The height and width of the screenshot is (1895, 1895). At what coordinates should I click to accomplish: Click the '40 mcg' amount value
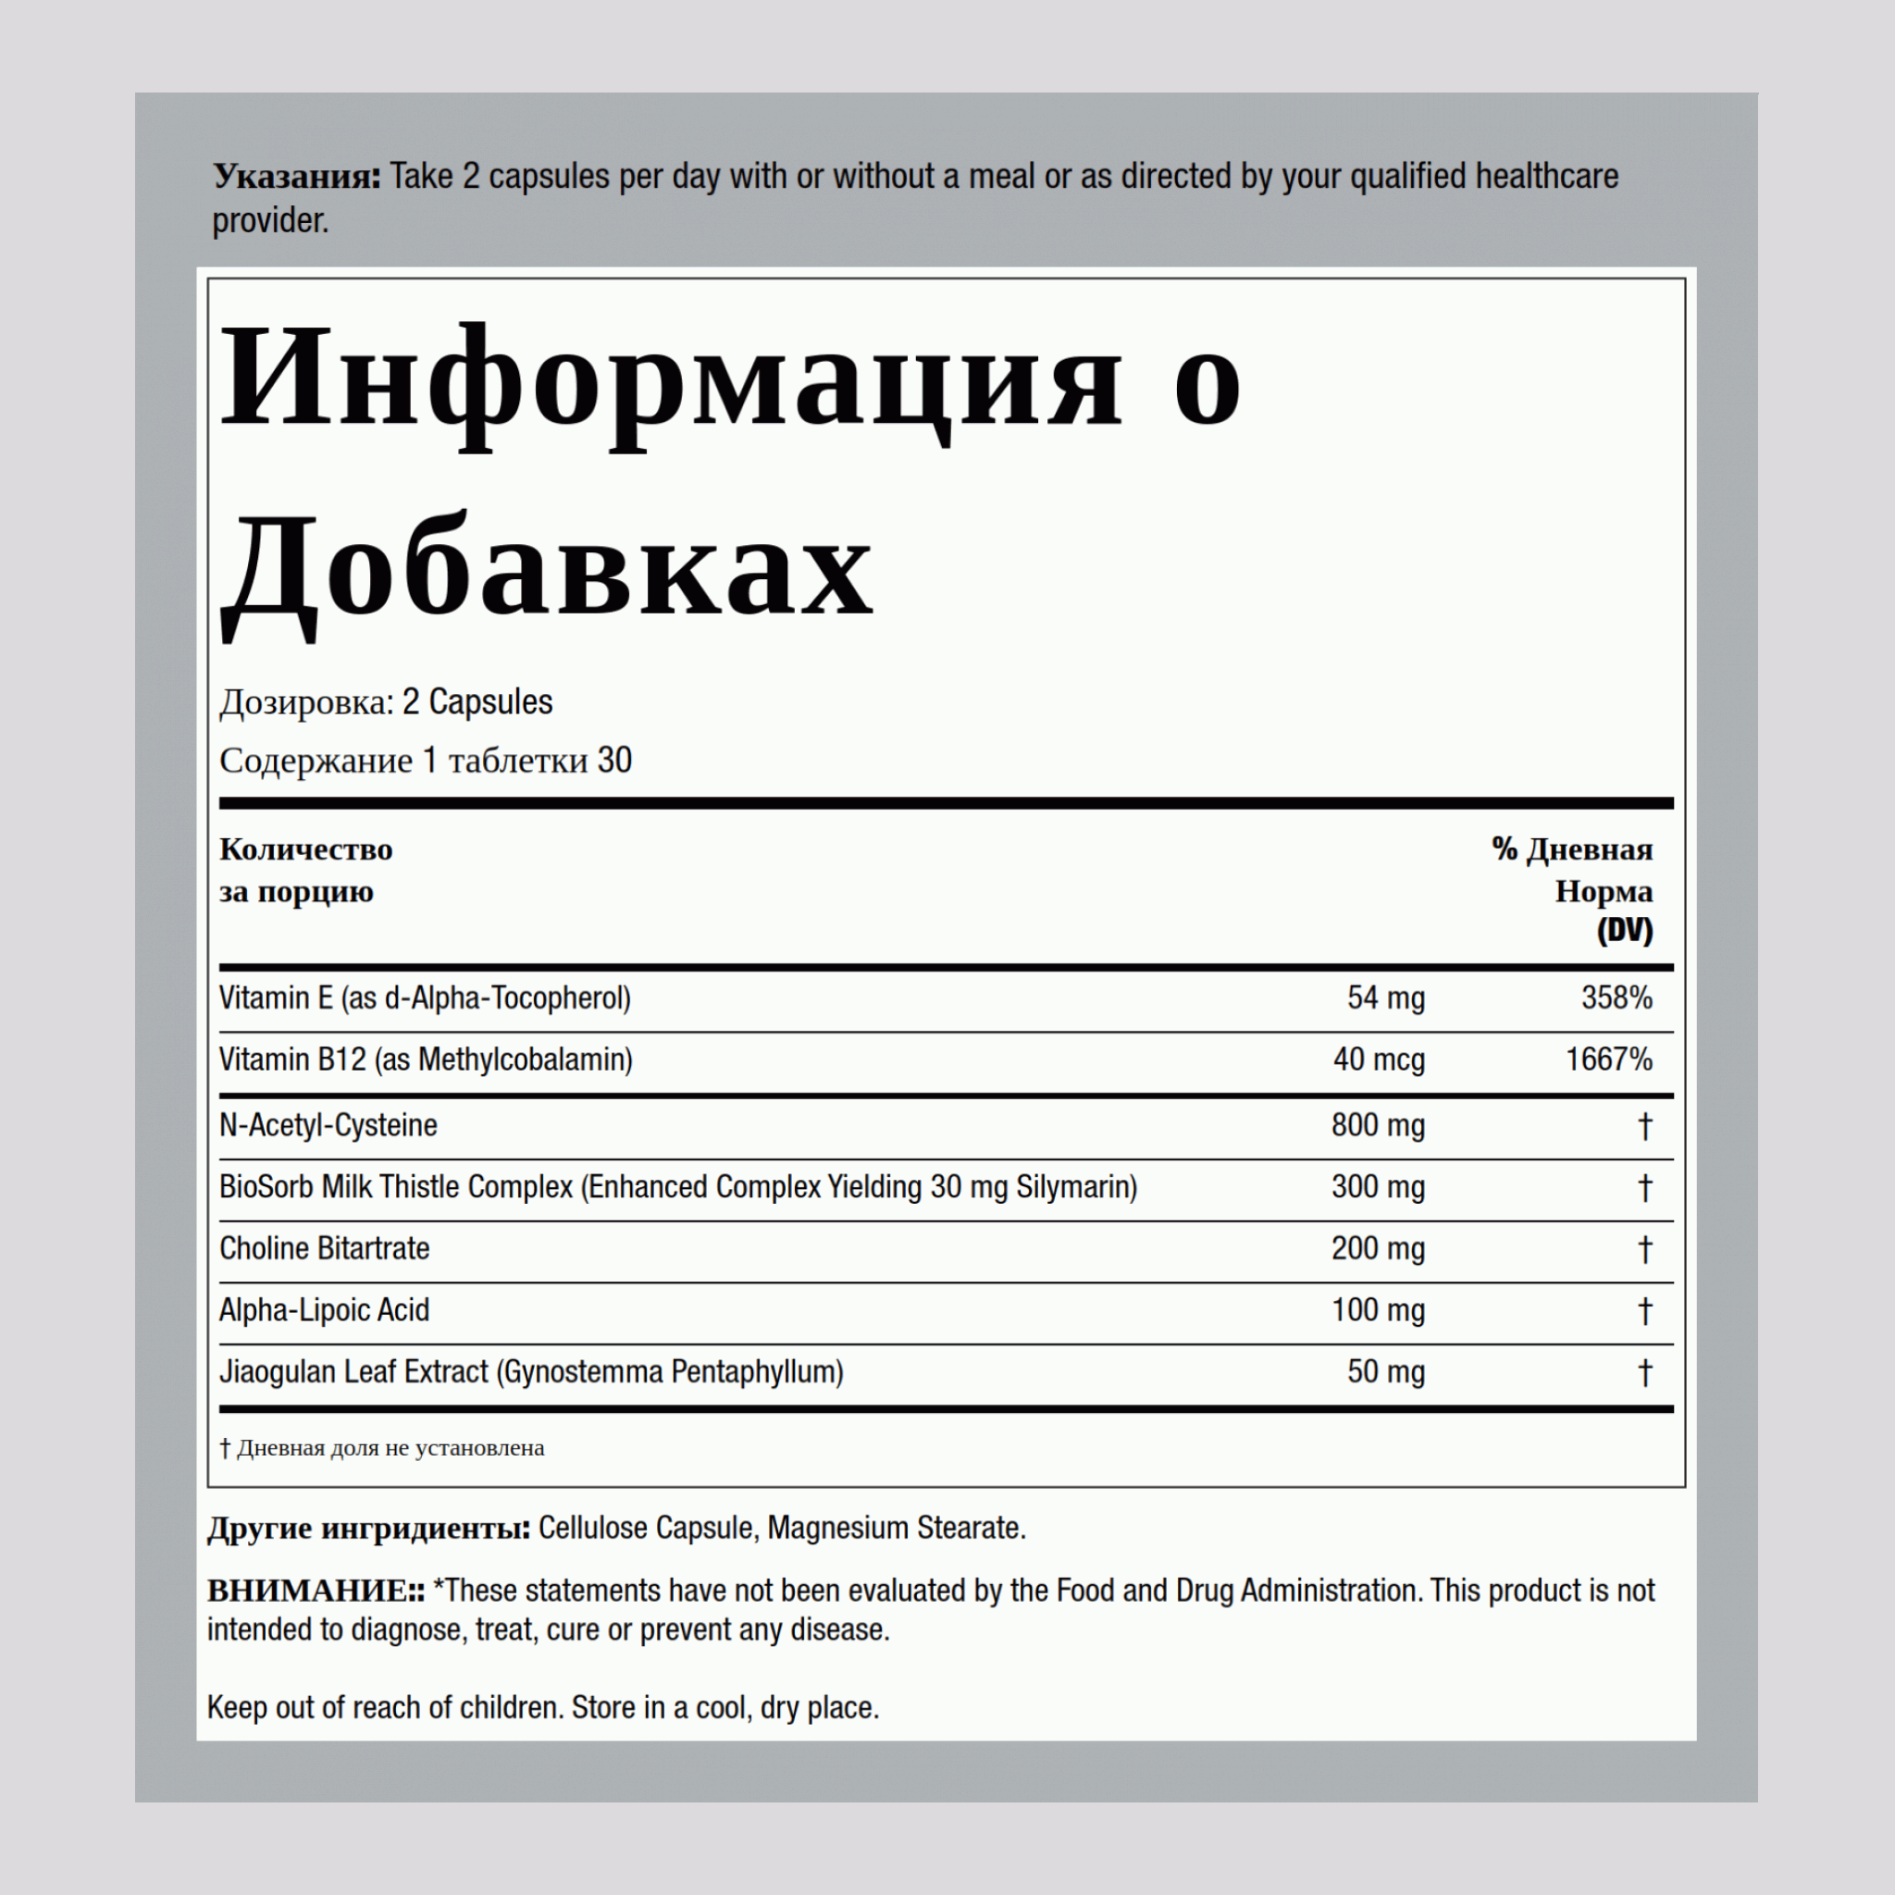(x=1378, y=1059)
